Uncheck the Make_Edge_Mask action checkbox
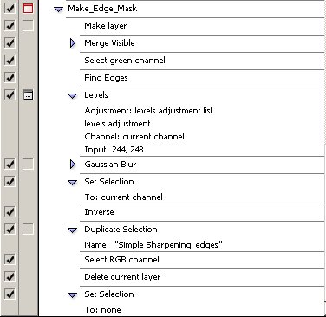326x317 pixels. pos(10,9)
